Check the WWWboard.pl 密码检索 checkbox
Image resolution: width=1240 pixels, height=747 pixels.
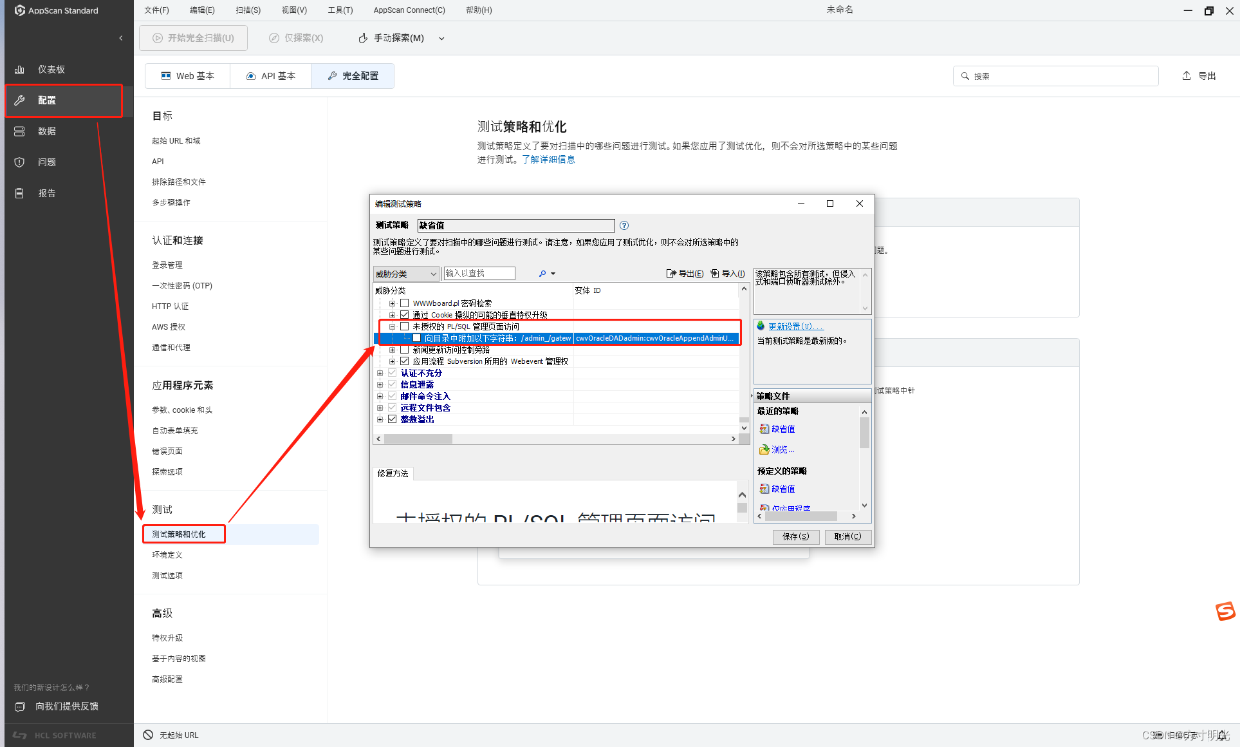click(405, 303)
